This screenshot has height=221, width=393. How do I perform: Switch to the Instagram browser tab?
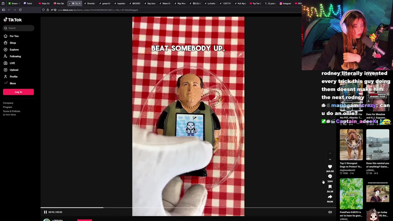coord(285,3)
